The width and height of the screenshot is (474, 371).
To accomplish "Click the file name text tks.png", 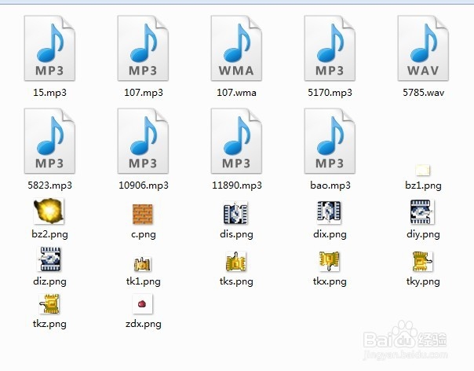I will point(236,281).
